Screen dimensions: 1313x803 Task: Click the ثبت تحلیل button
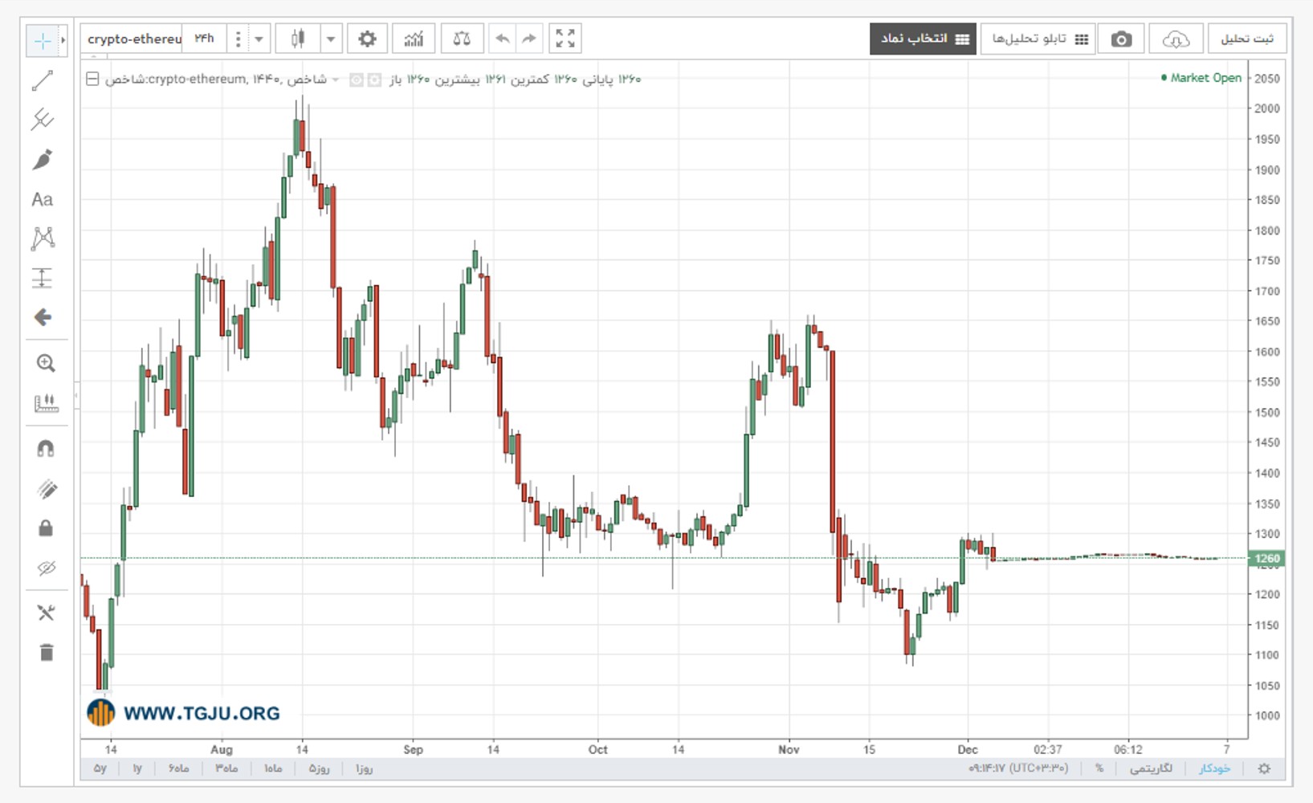[1246, 39]
